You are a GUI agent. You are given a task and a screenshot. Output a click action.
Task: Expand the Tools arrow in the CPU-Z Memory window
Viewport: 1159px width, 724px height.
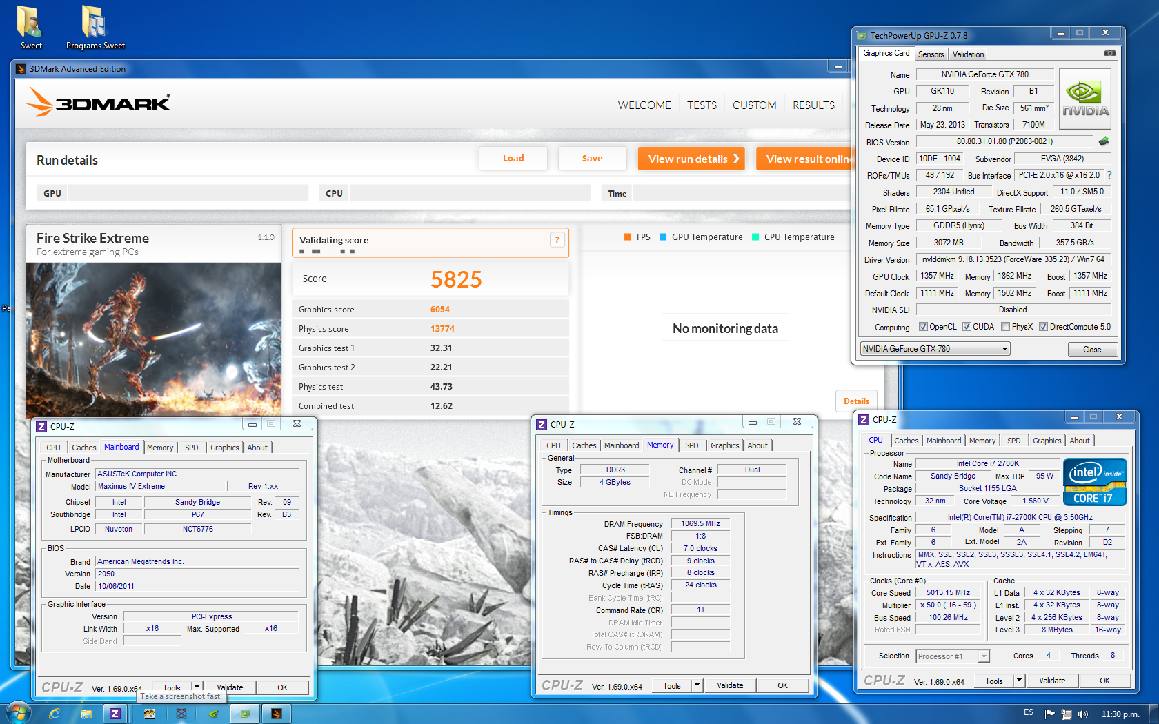point(697,685)
